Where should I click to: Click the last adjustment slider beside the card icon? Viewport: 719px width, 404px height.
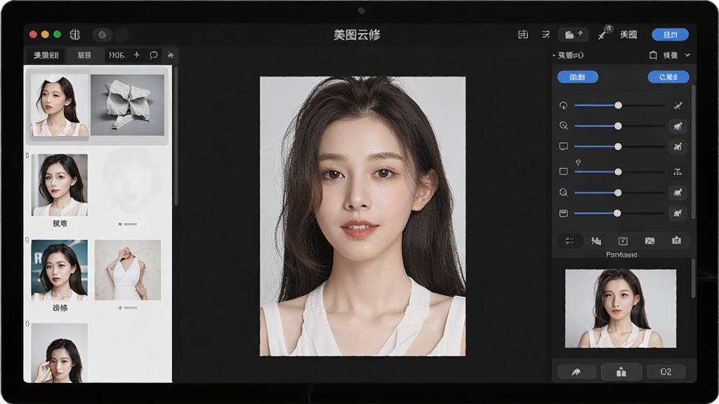(619, 213)
